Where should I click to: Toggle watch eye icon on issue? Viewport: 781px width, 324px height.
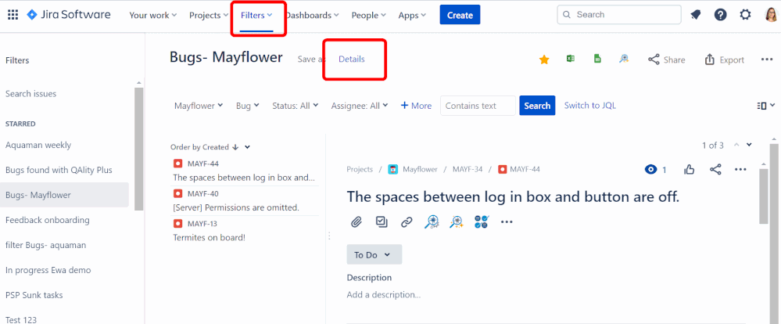[650, 170]
